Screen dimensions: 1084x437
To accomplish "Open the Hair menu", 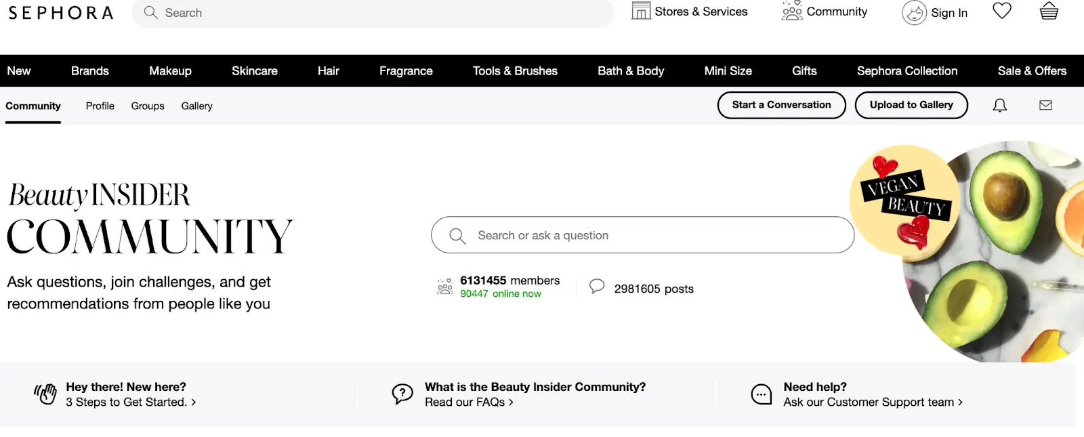I will click(329, 70).
